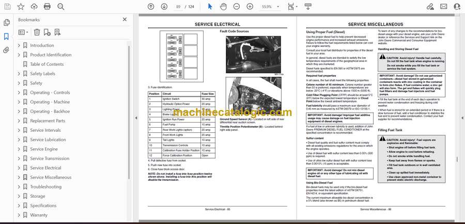Click the fuse block diagram image
465x224 pixels.
[182, 57]
